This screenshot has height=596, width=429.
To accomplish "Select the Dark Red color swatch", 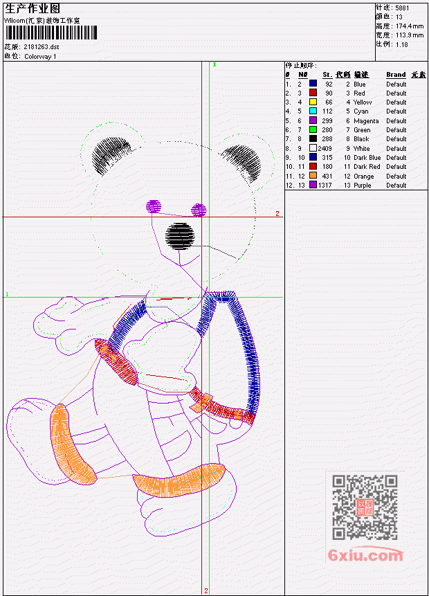I will pyautogui.click(x=313, y=167).
